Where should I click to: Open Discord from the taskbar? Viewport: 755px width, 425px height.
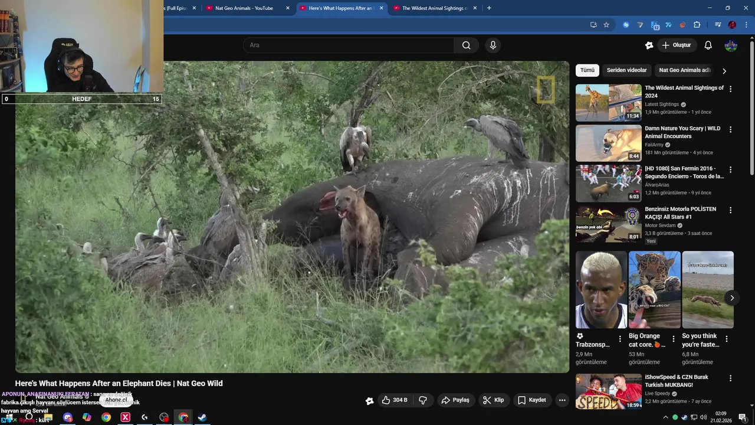68,417
